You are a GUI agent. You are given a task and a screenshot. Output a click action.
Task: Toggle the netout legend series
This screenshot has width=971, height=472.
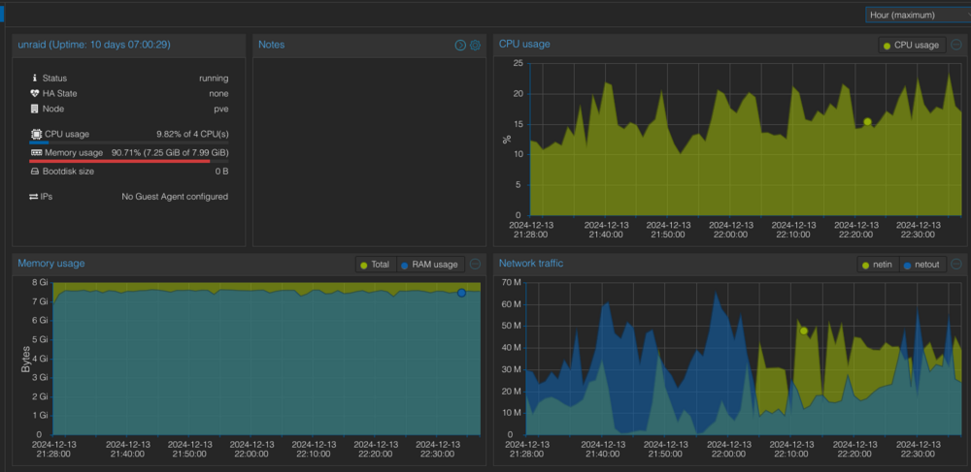click(x=922, y=265)
